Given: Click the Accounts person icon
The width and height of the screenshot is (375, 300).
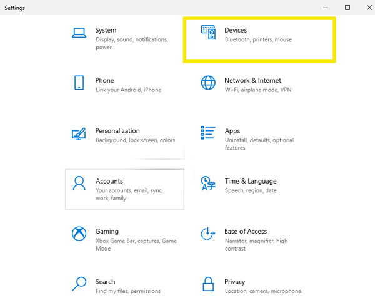Looking at the screenshot, I should [79, 184].
